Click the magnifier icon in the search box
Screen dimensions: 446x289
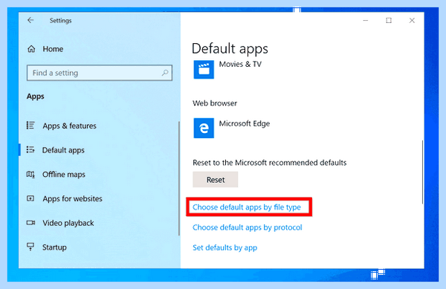click(x=165, y=73)
